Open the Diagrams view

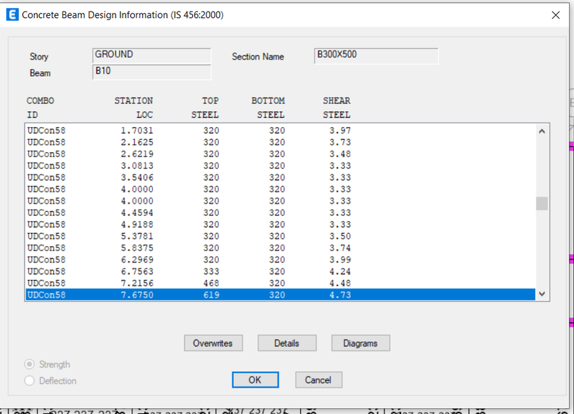tap(360, 343)
